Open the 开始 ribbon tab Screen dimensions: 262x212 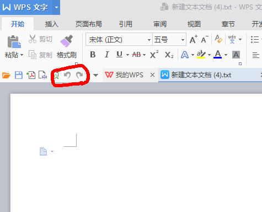click(18, 24)
